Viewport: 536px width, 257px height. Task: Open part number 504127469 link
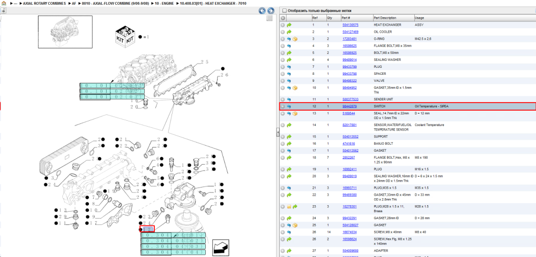(x=350, y=32)
